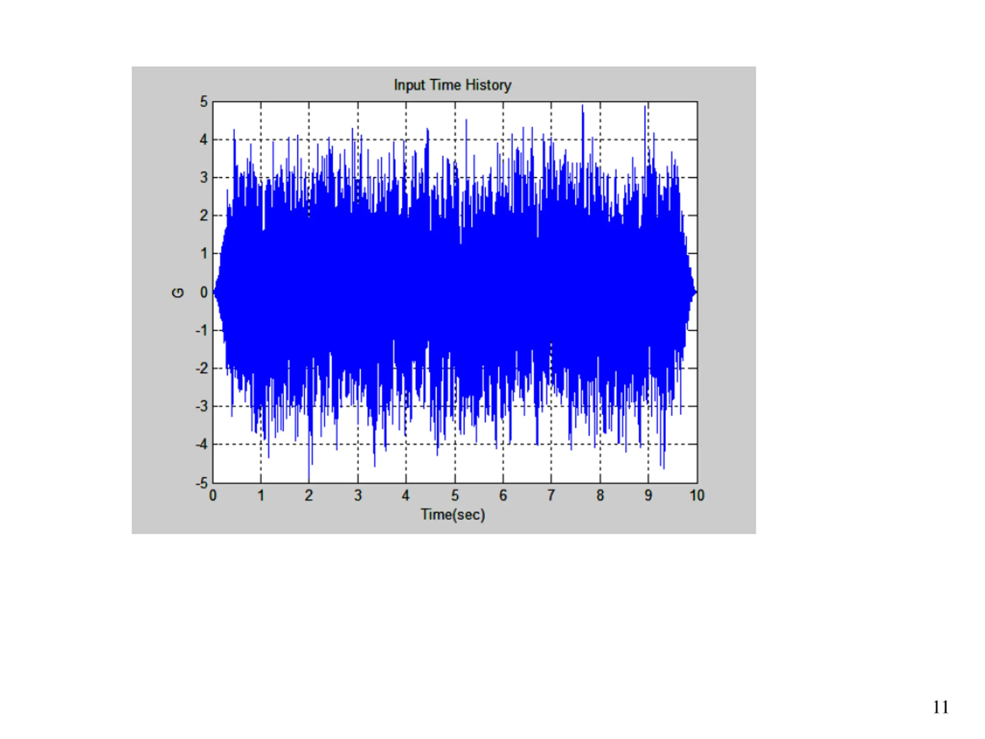
Task: Click the y-axis tick label 3
Action: (x=204, y=178)
